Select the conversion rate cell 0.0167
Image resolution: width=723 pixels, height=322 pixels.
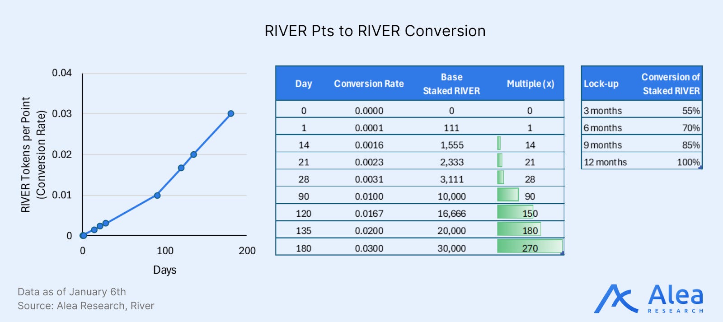pyautogui.click(x=369, y=214)
